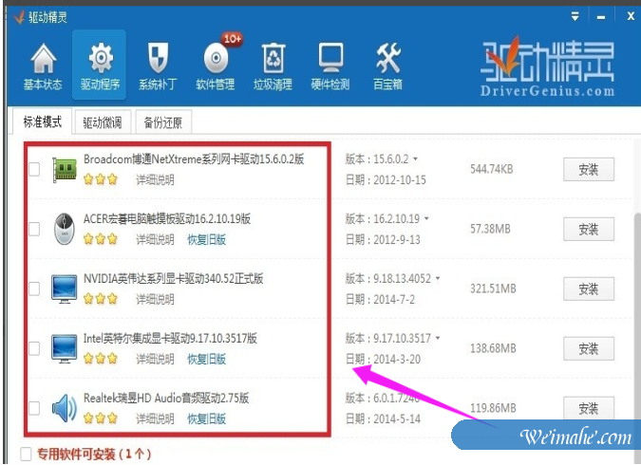Check the ACER touchpad driver checkbox
Image resolution: width=641 pixels, height=465 pixels.
tap(34, 229)
